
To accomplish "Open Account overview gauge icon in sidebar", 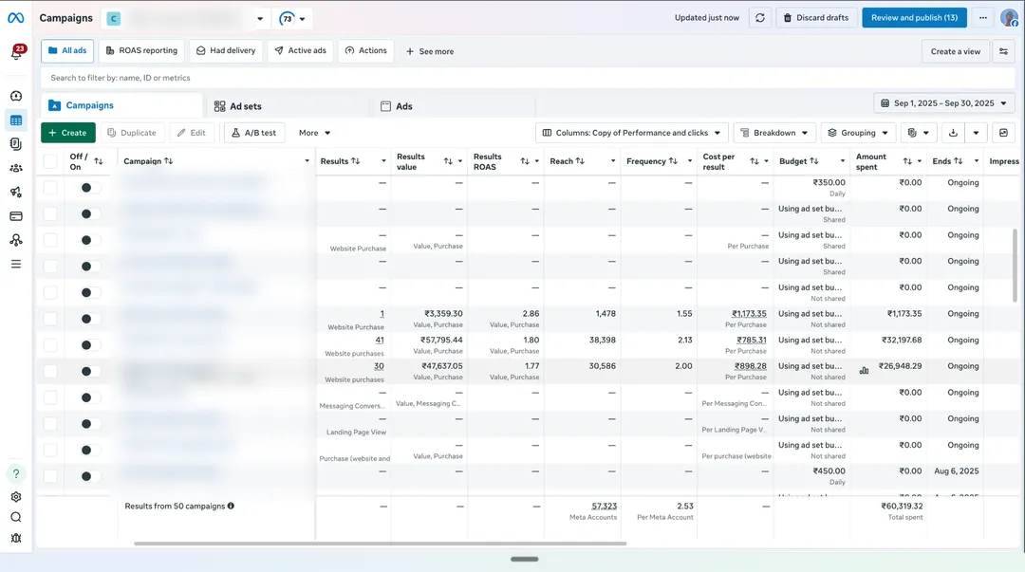I will (16, 96).
